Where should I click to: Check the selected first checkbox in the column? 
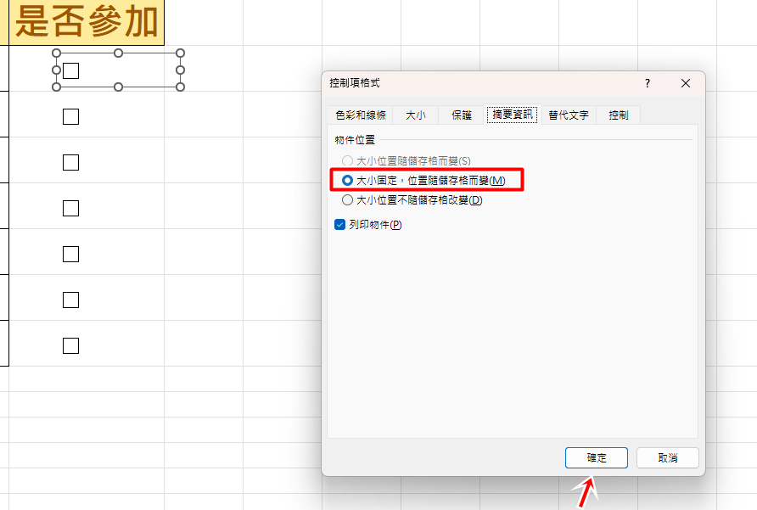click(x=70, y=70)
